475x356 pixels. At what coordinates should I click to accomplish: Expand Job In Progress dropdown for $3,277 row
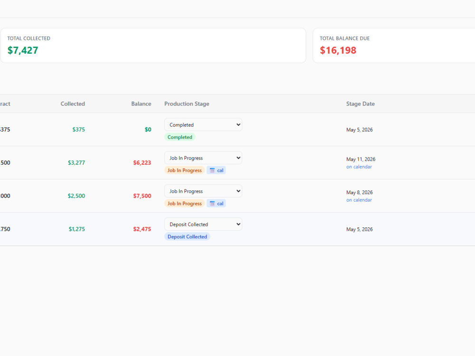203,158
